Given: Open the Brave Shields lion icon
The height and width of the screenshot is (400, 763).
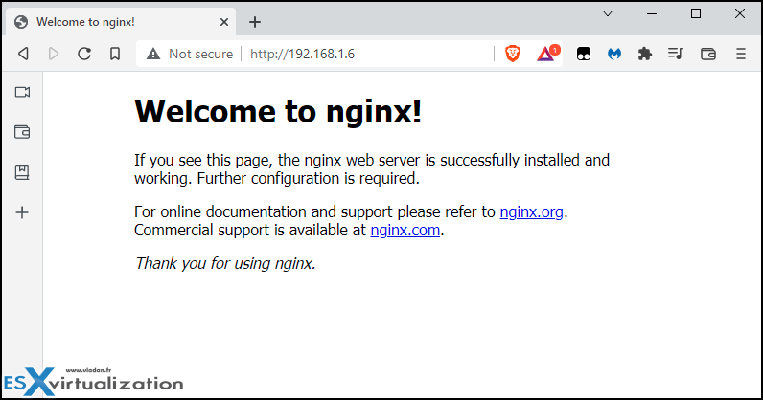Looking at the screenshot, I should 513,54.
